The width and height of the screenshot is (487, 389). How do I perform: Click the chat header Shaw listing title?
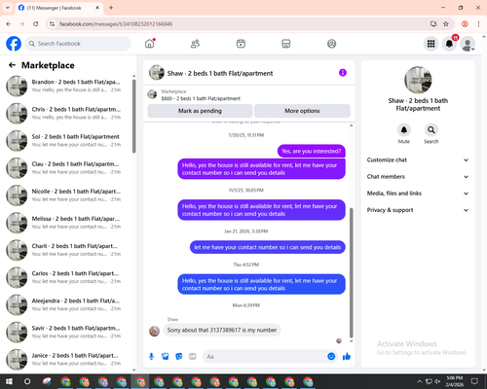point(220,73)
